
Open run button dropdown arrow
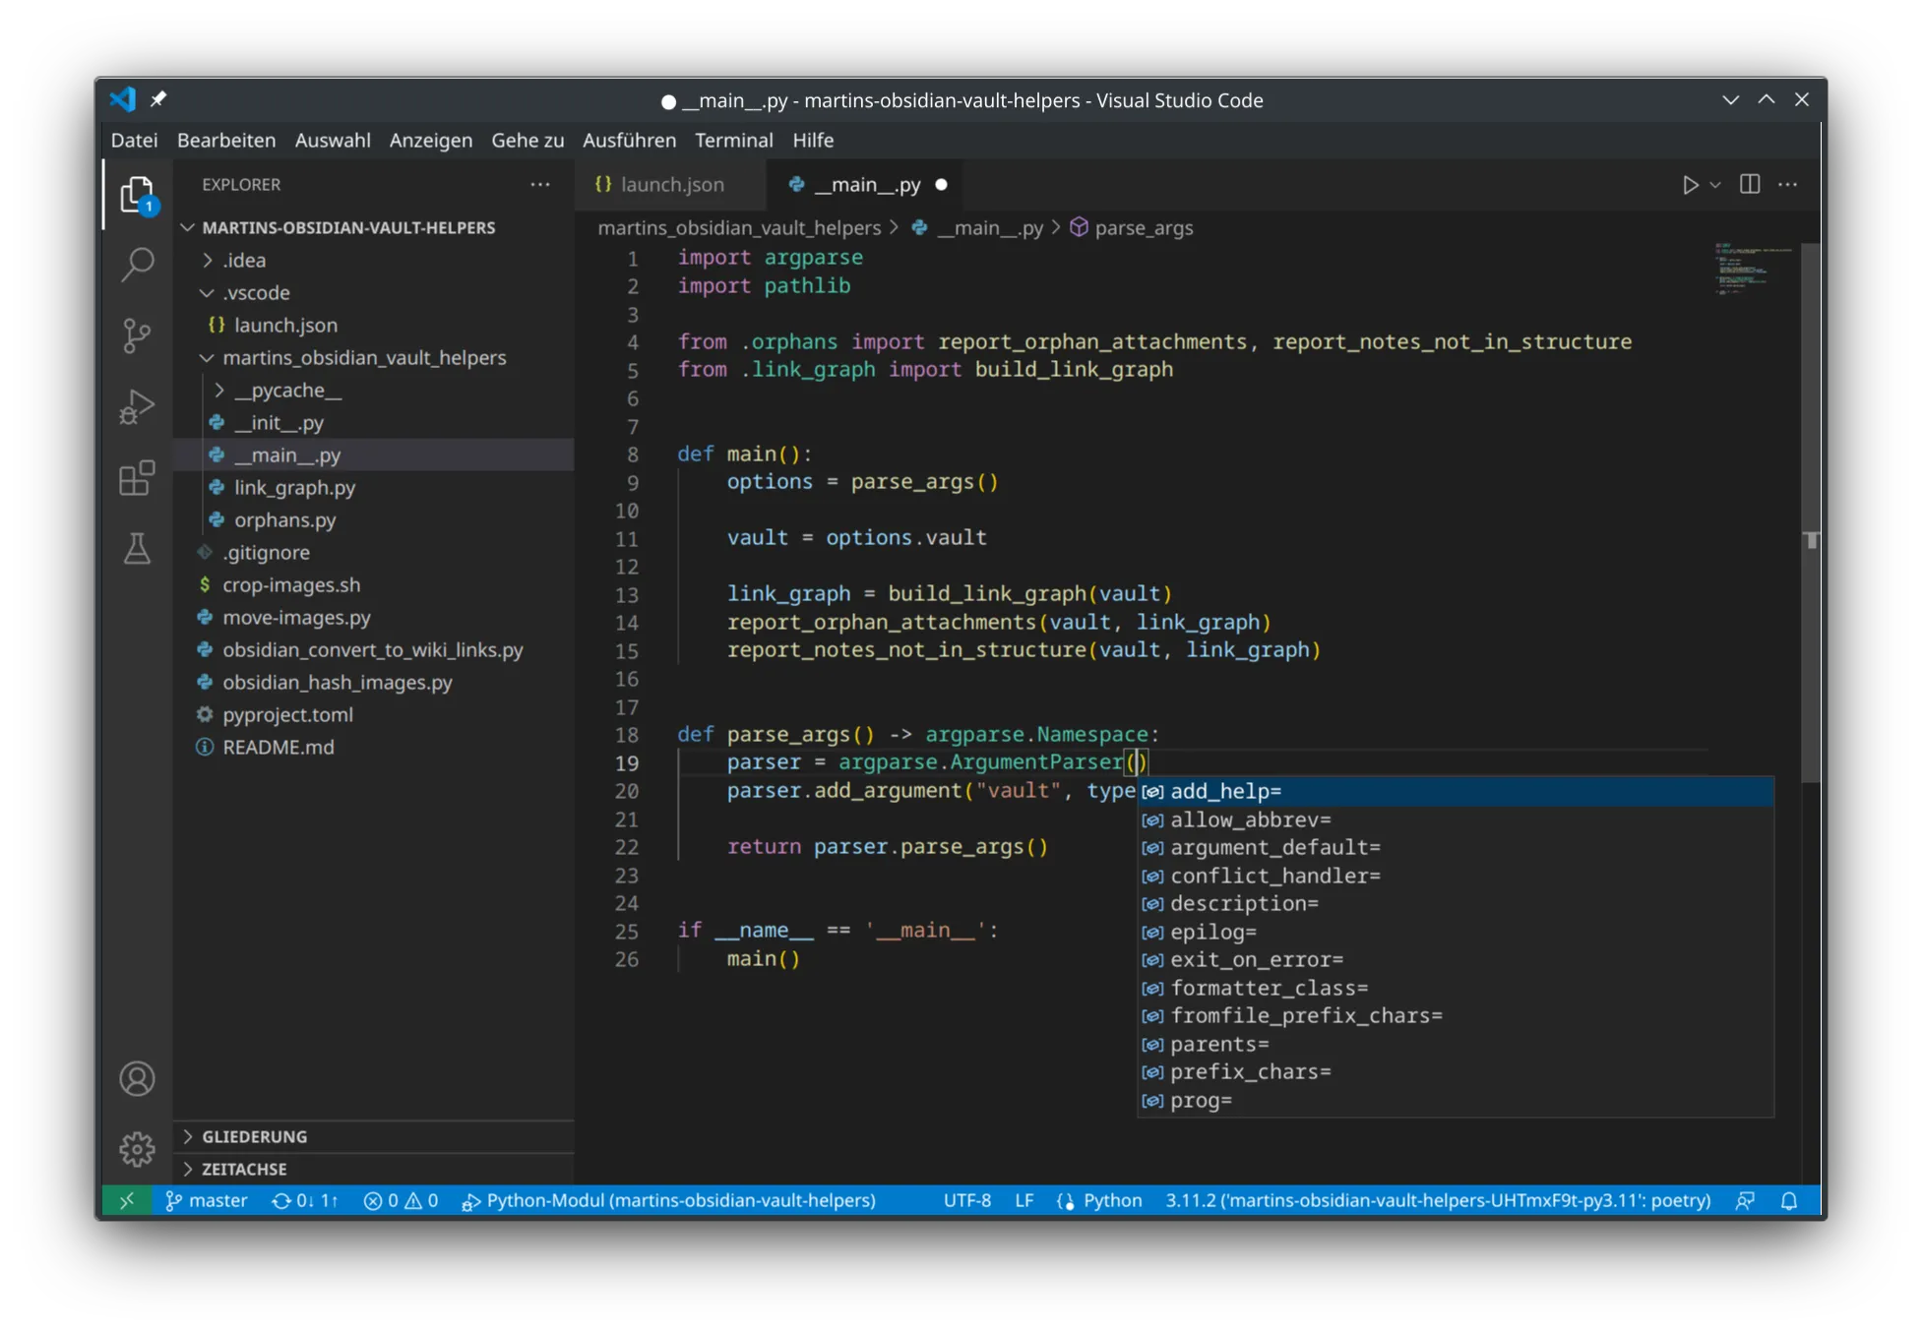(1715, 185)
